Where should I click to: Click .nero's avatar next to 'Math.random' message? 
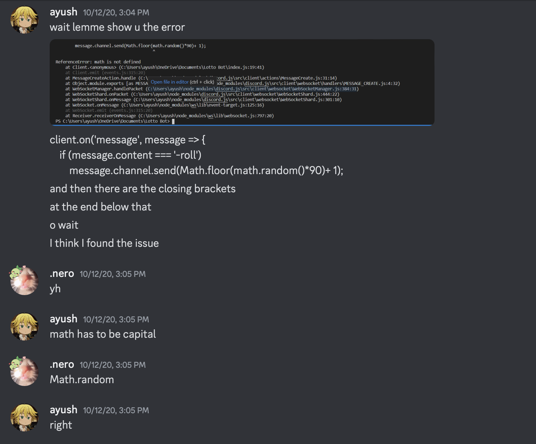(x=24, y=372)
